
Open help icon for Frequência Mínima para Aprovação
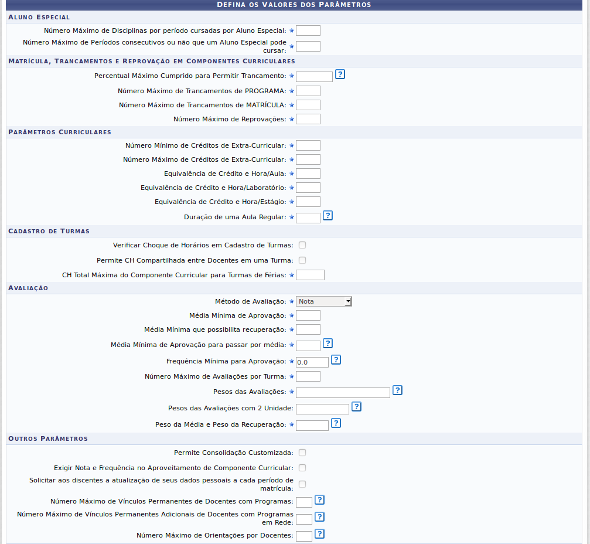coord(336,360)
